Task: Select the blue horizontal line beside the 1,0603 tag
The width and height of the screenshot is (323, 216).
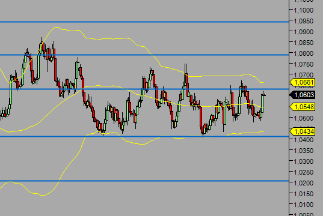Action: point(144,89)
